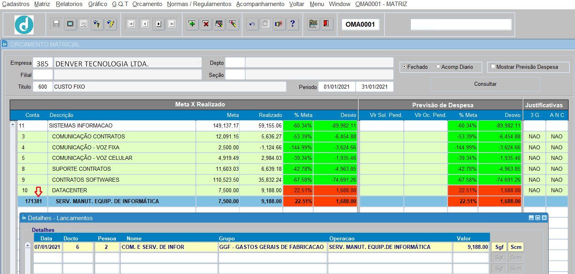Click the Depto code input field
This screenshot has width=575, height=274.
coord(235,63)
